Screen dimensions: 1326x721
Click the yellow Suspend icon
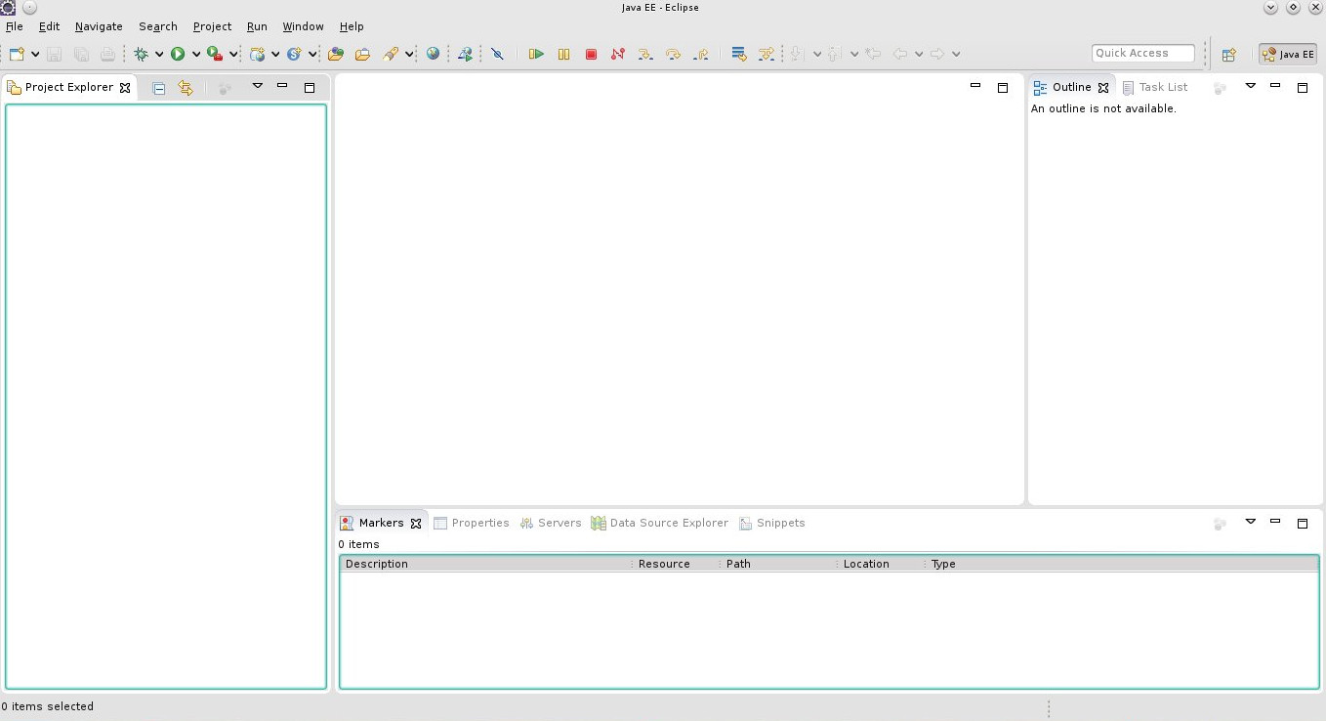pos(563,55)
